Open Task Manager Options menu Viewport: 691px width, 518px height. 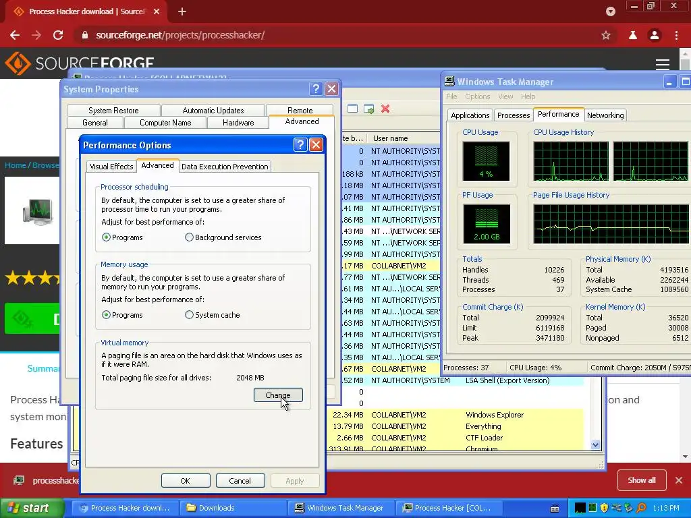point(477,96)
